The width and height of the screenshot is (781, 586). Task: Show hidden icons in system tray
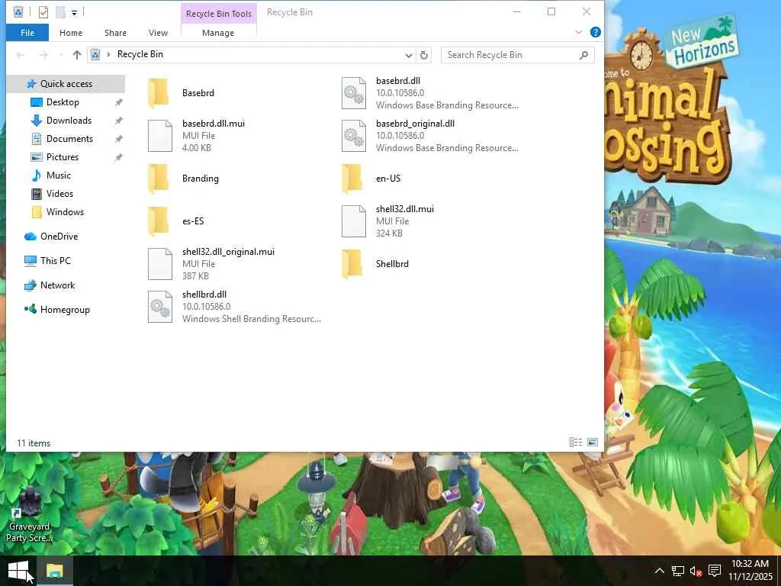(x=660, y=571)
